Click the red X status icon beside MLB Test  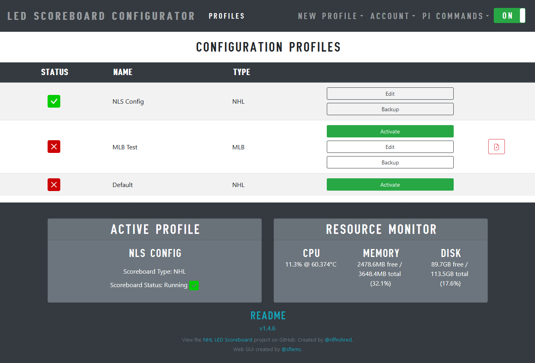(54, 147)
